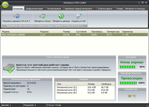Click the 100% Производительность progress bar

[x=128, y=83]
